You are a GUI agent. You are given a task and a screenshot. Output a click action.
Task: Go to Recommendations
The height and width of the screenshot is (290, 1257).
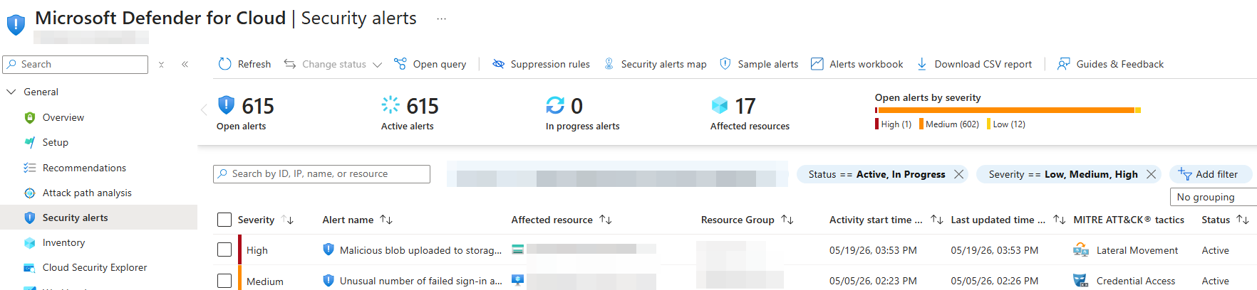click(x=84, y=168)
